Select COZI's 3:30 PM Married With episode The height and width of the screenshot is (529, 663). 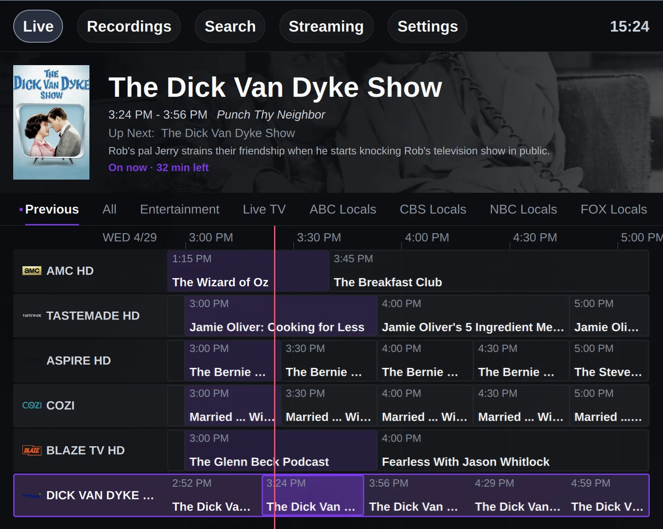tap(329, 405)
